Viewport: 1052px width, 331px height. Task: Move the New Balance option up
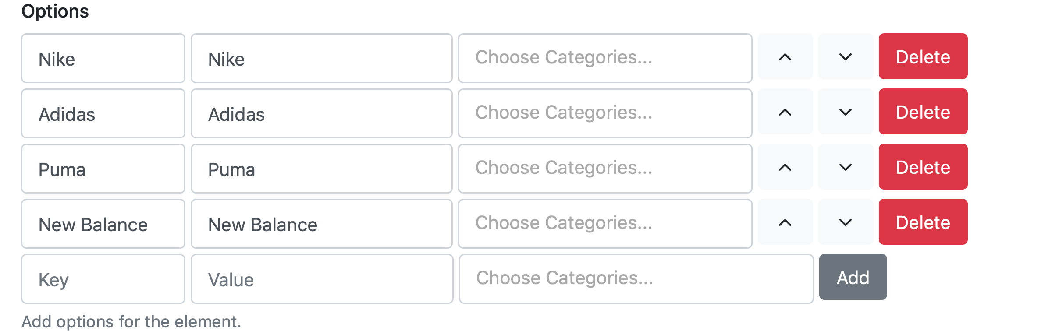tap(785, 222)
